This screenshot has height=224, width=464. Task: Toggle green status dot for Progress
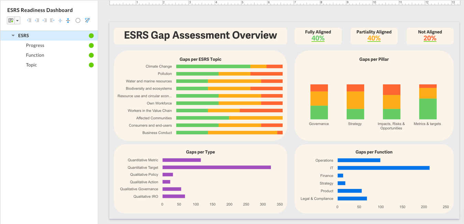(x=91, y=45)
